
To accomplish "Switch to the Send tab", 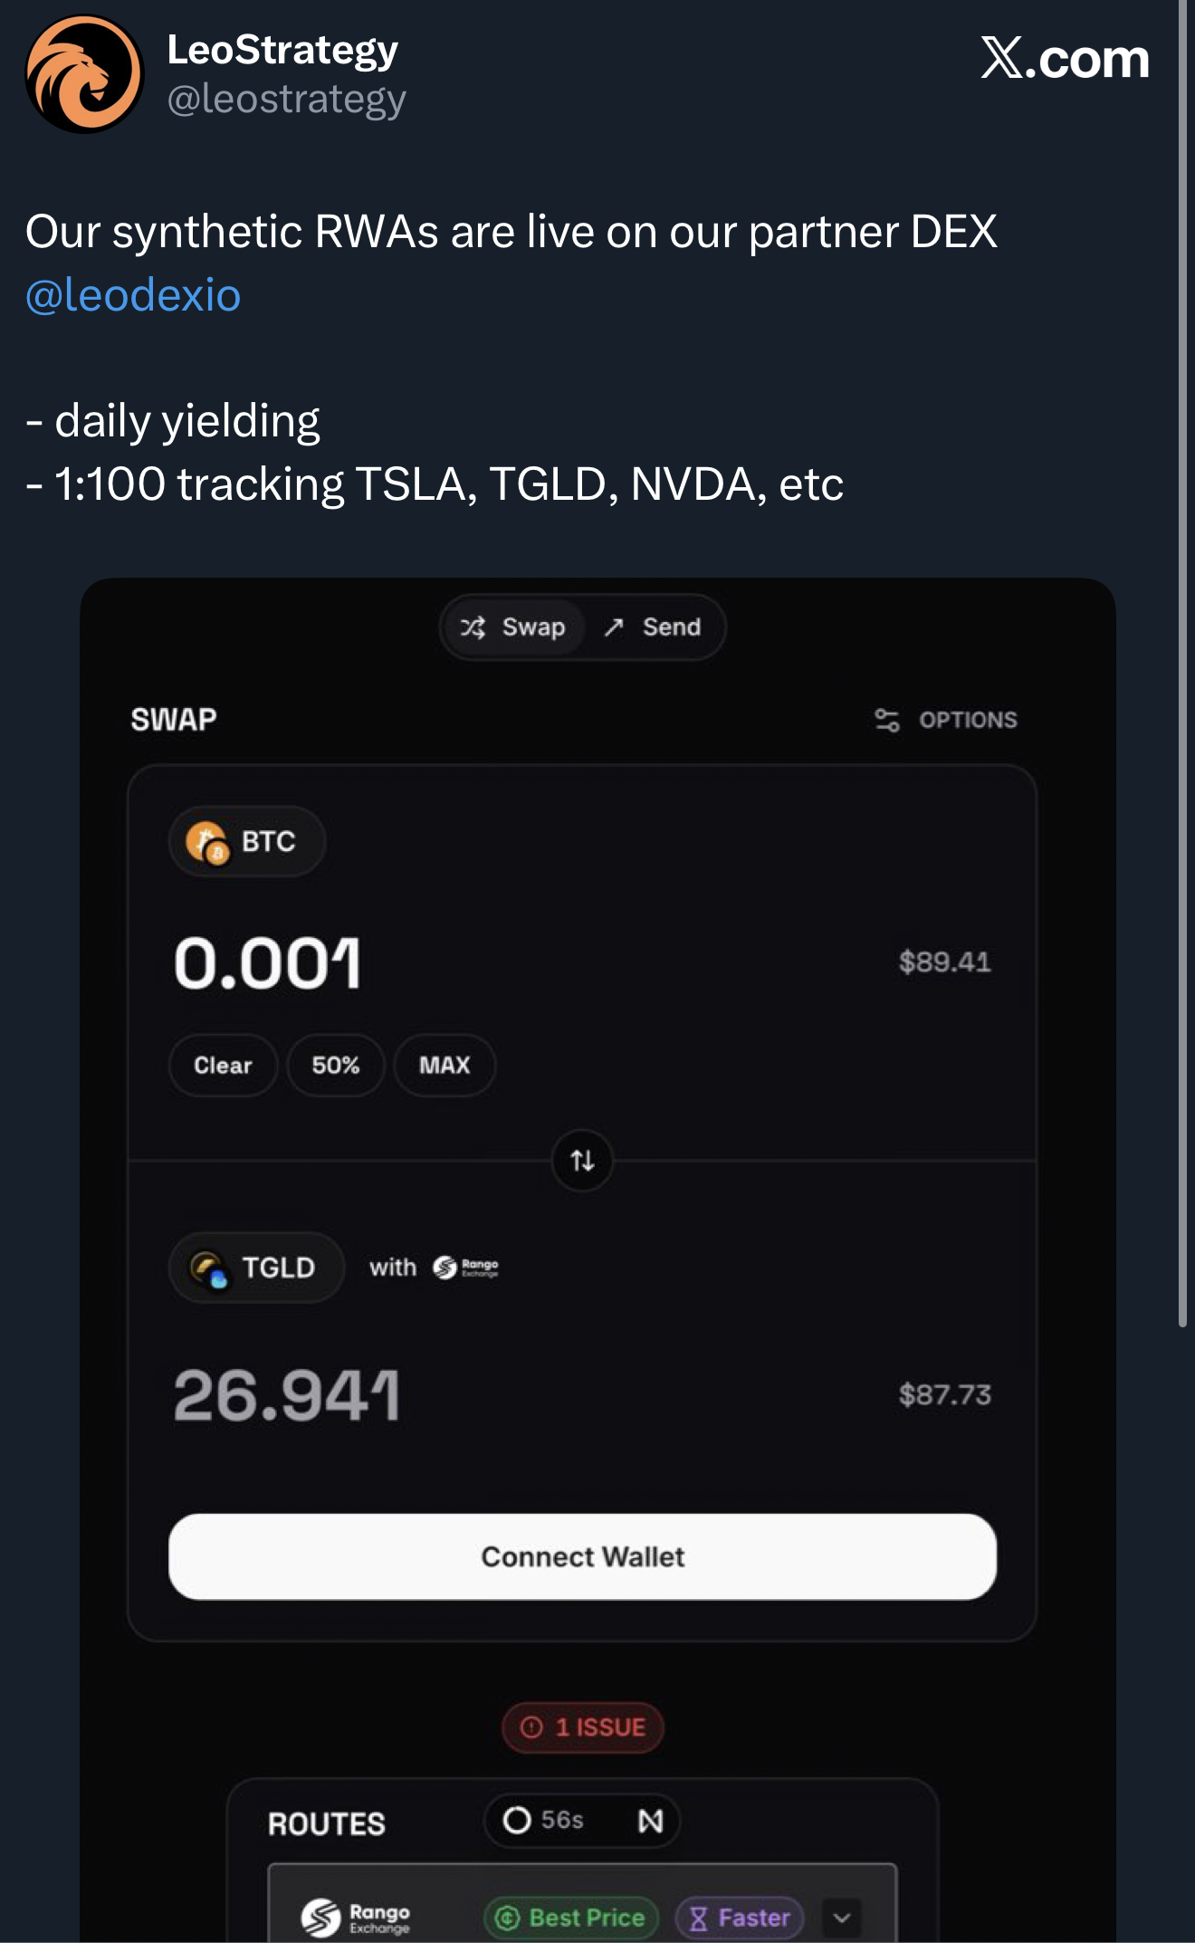I will click(x=654, y=627).
